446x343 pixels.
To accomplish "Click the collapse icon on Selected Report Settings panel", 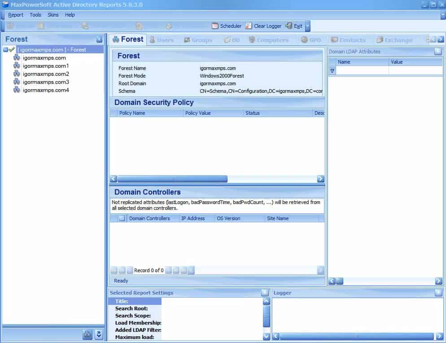I will point(264,293).
